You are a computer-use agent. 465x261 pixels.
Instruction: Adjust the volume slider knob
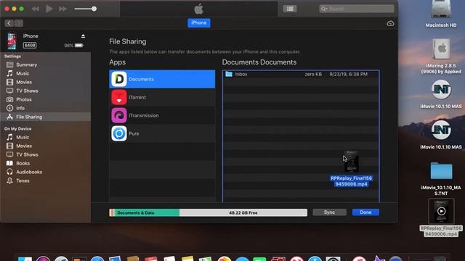click(x=94, y=9)
